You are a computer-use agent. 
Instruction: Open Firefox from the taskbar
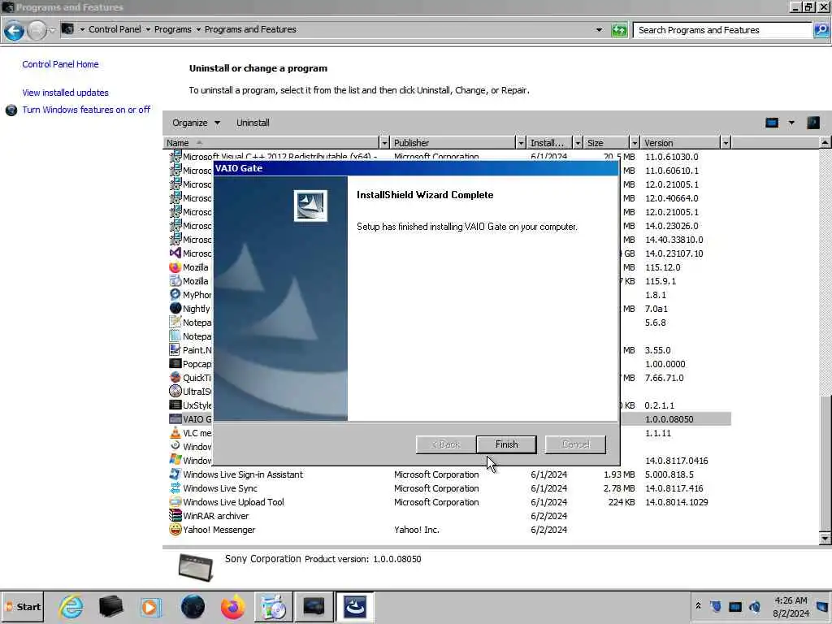[x=232, y=607]
